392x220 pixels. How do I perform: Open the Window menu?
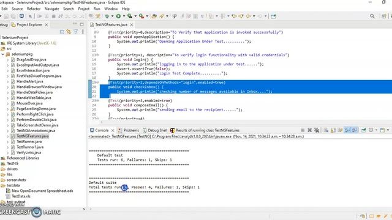[x=111, y=9]
